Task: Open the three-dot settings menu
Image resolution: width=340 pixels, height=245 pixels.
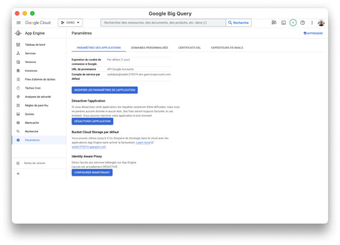Action: [x=312, y=23]
